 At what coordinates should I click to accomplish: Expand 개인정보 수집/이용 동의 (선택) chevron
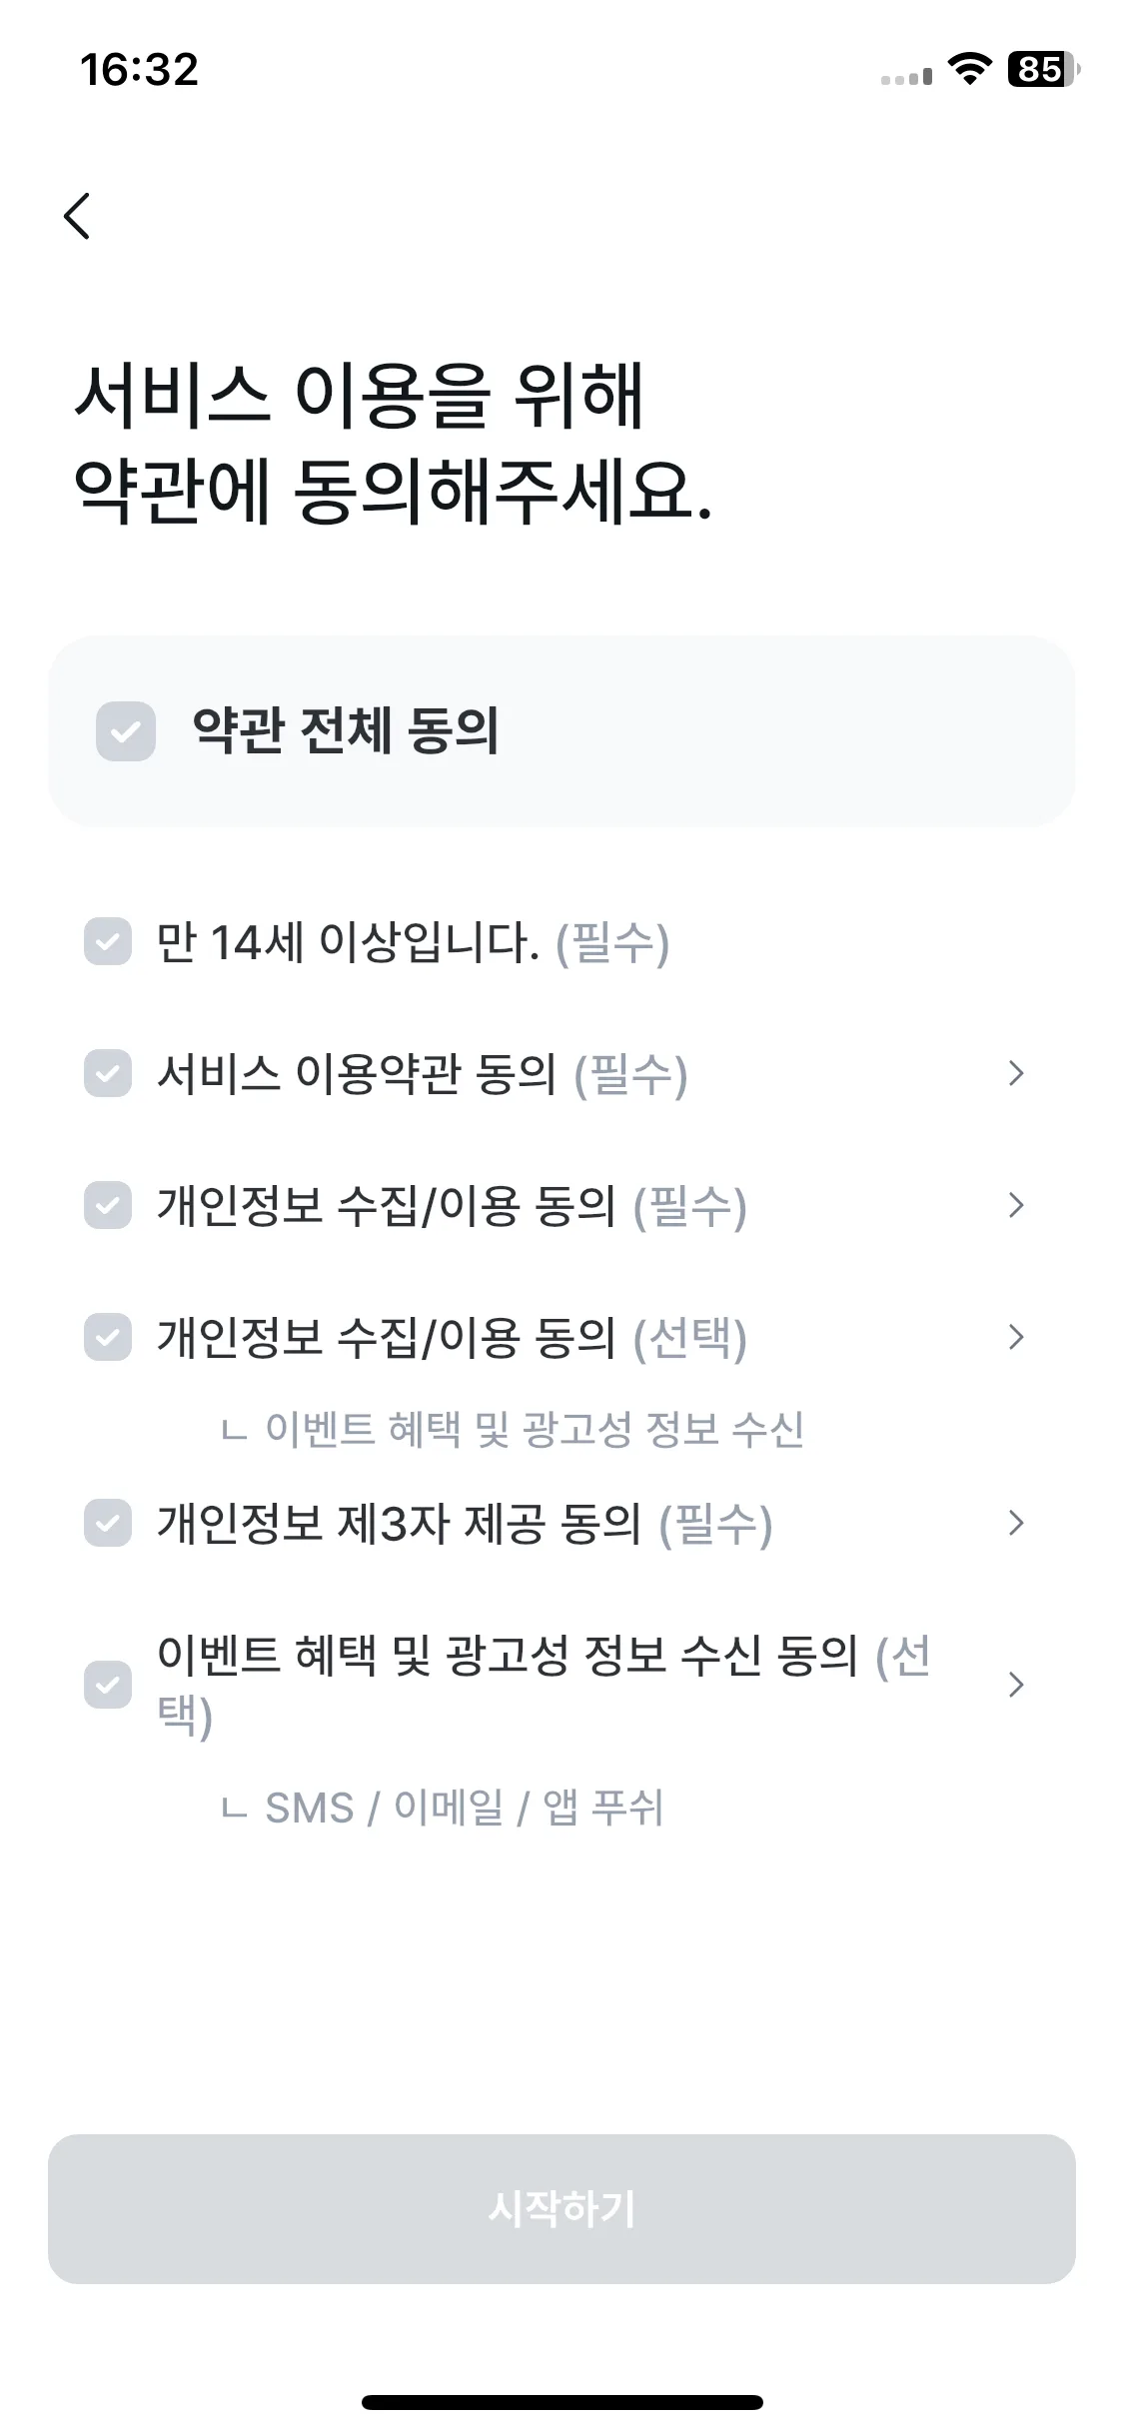click(1016, 1337)
